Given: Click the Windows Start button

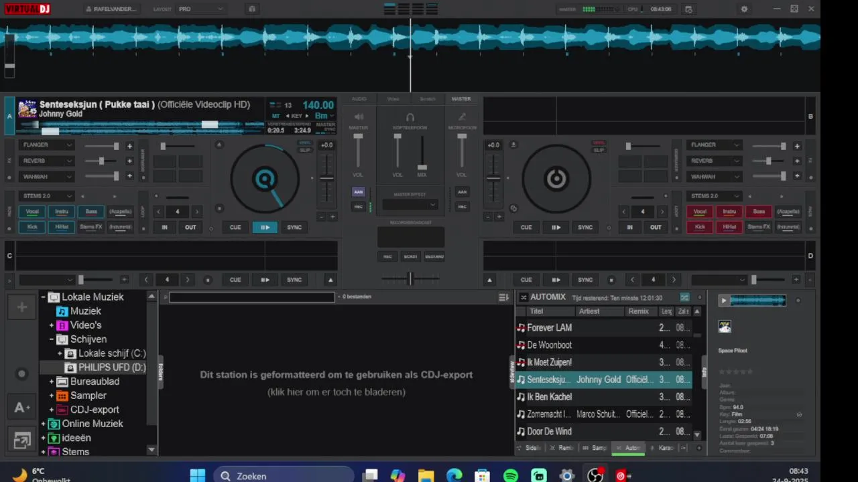Looking at the screenshot, I should 198,476.
